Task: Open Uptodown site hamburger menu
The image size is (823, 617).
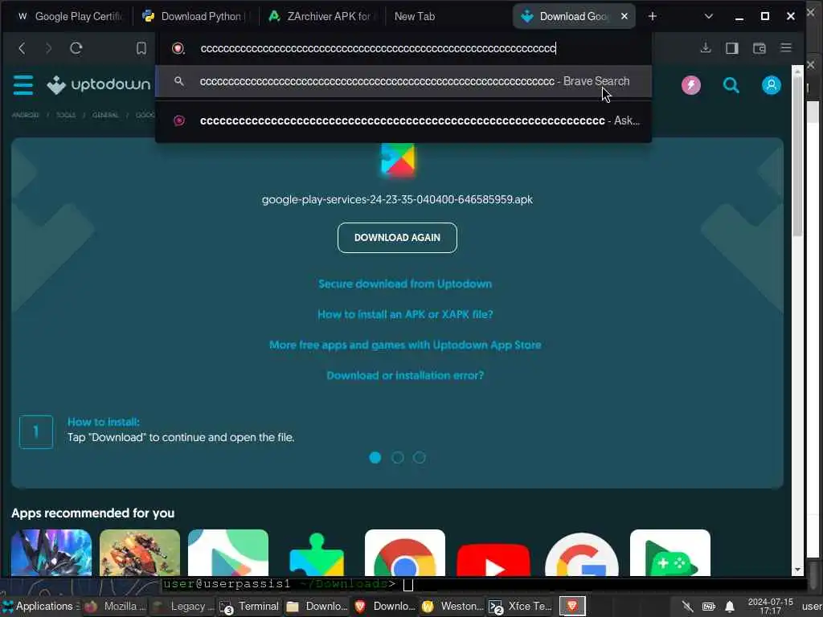Action: tap(23, 84)
